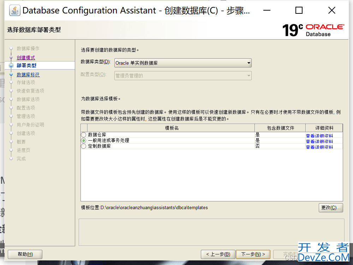353x265 pixels.
Task: Click the 创建选项 step in sidebar
Action: (26, 134)
